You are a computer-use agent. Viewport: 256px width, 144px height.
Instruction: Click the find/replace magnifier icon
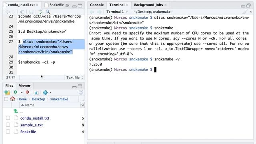click(48, 12)
